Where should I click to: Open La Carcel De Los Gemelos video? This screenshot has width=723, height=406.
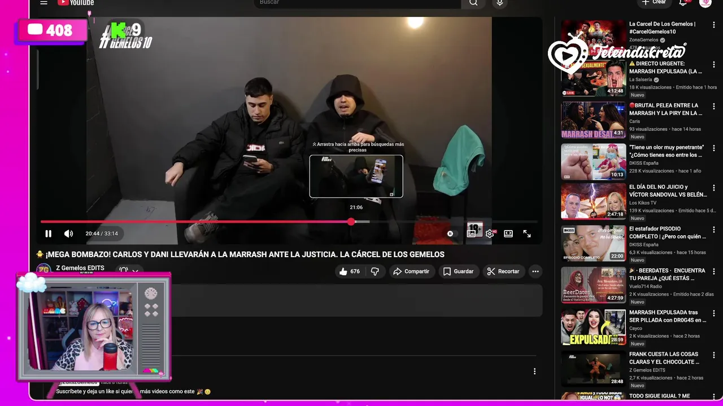coord(662,28)
